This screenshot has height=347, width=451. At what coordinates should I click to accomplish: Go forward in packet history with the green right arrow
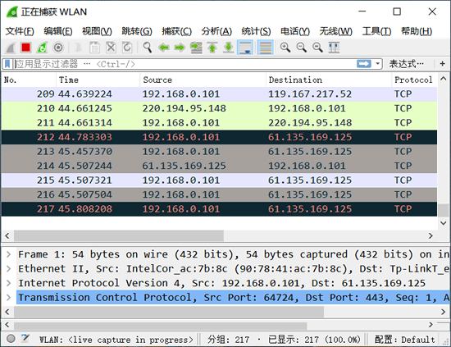click(180, 48)
